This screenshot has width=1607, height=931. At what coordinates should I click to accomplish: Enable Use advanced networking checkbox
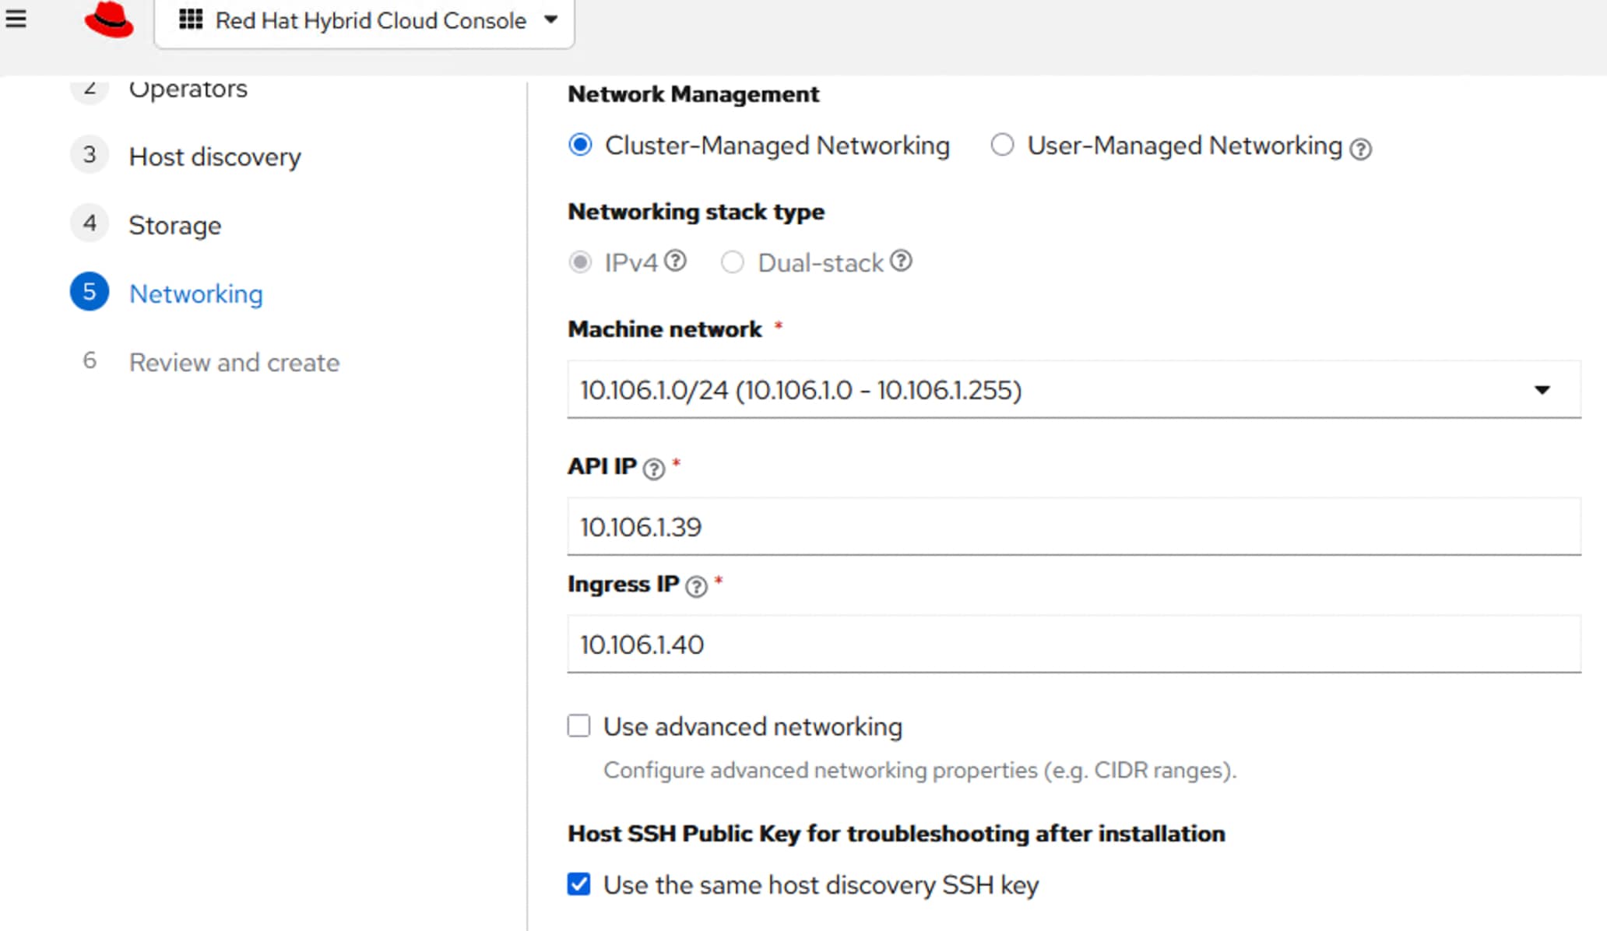pyautogui.click(x=578, y=725)
